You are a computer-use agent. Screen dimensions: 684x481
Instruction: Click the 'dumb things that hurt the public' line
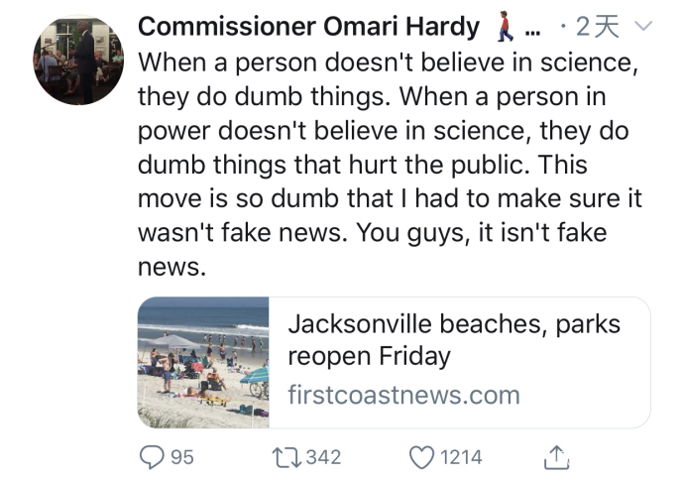point(377,165)
